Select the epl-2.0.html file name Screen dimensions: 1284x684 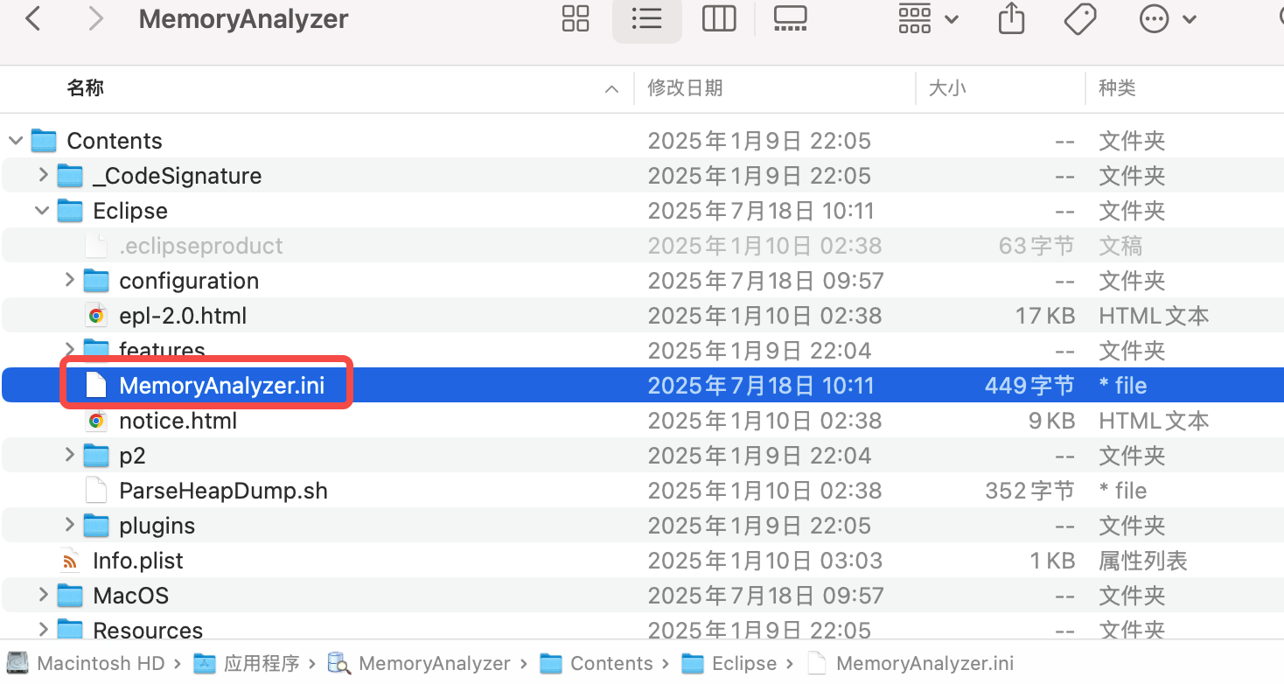(183, 316)
